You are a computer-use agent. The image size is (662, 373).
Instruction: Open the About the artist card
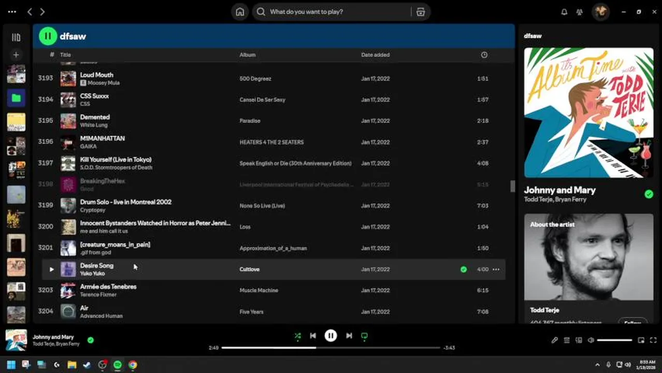tap(588, 268)
